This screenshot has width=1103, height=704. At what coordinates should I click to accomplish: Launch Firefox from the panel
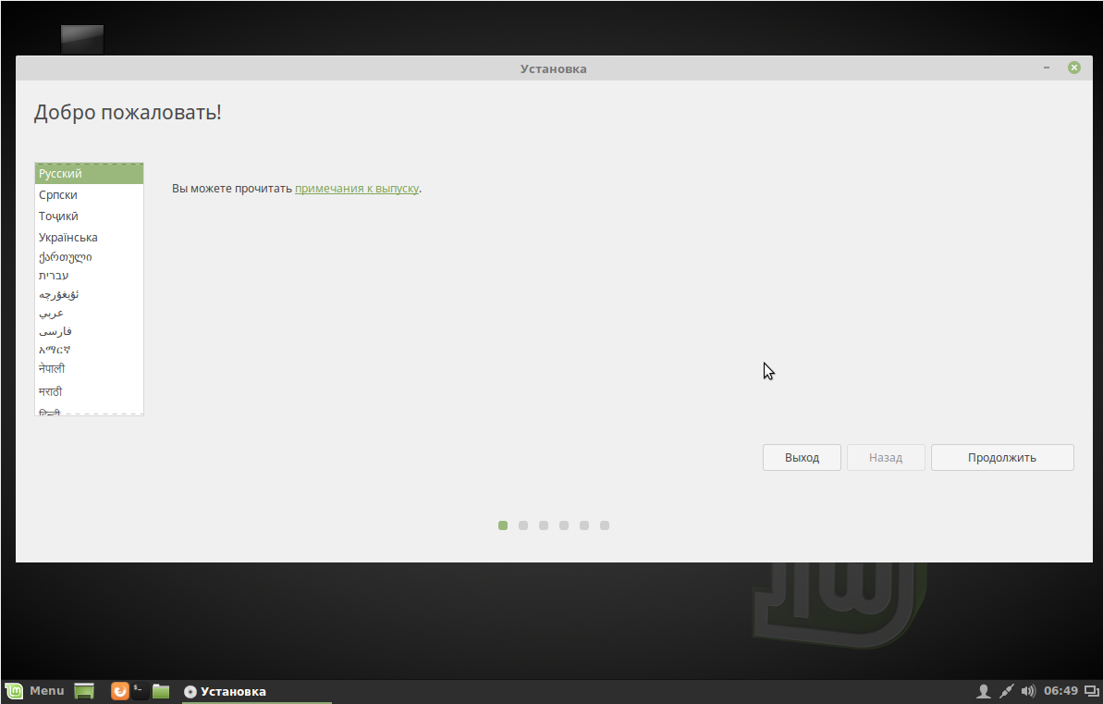(119, 691)
